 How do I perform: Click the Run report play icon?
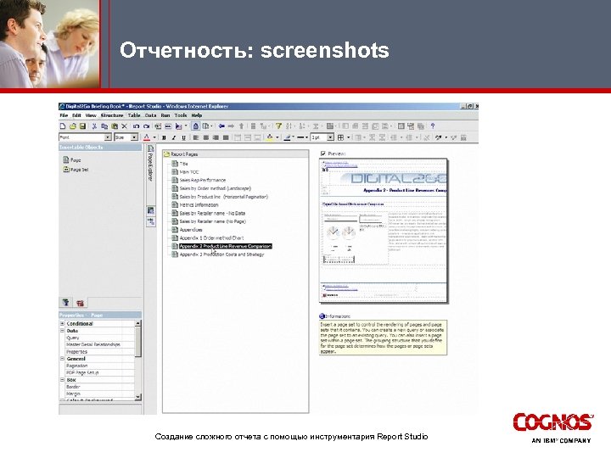[178, 126]
